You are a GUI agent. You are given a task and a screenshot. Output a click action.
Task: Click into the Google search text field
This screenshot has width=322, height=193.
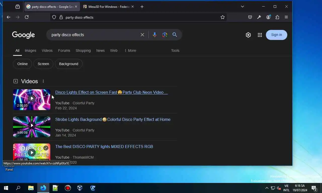[x=94, y=35]
